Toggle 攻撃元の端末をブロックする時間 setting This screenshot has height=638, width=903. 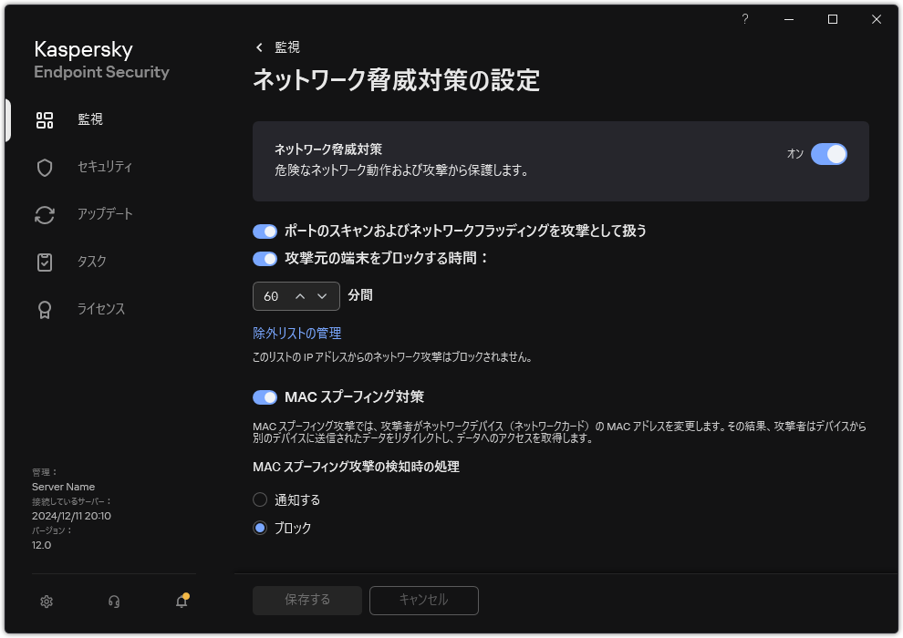pyautogui.click(x=265, y=259)
